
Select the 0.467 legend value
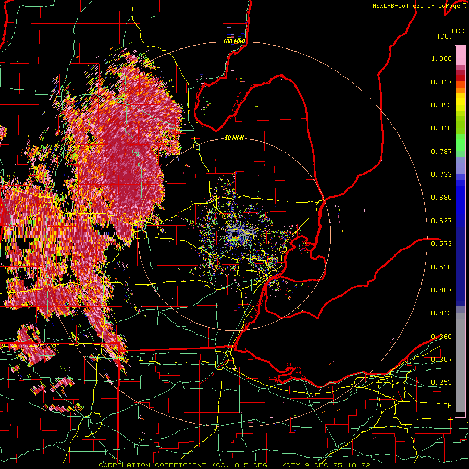click(441, 290)
